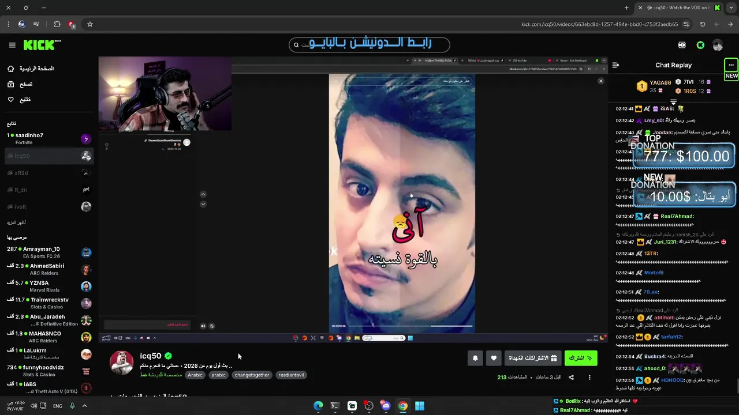
Task: Go to home page in the sidebar (الصفحة الرئيسية)
Action: click(31, 69)
